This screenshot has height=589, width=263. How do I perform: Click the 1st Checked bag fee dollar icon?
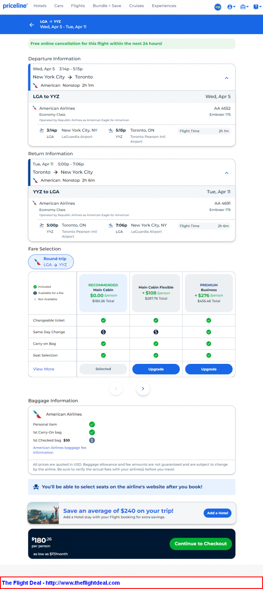pyautogui.click(x=92, y=440)
